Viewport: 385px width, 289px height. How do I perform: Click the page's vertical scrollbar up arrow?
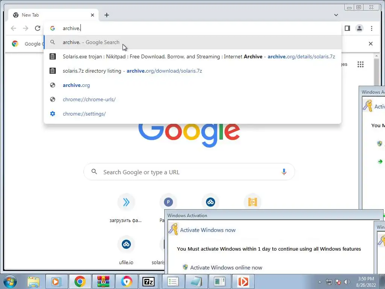point(376,56)
